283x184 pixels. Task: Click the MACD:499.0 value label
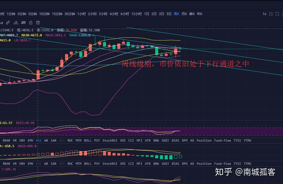[27, 146]
